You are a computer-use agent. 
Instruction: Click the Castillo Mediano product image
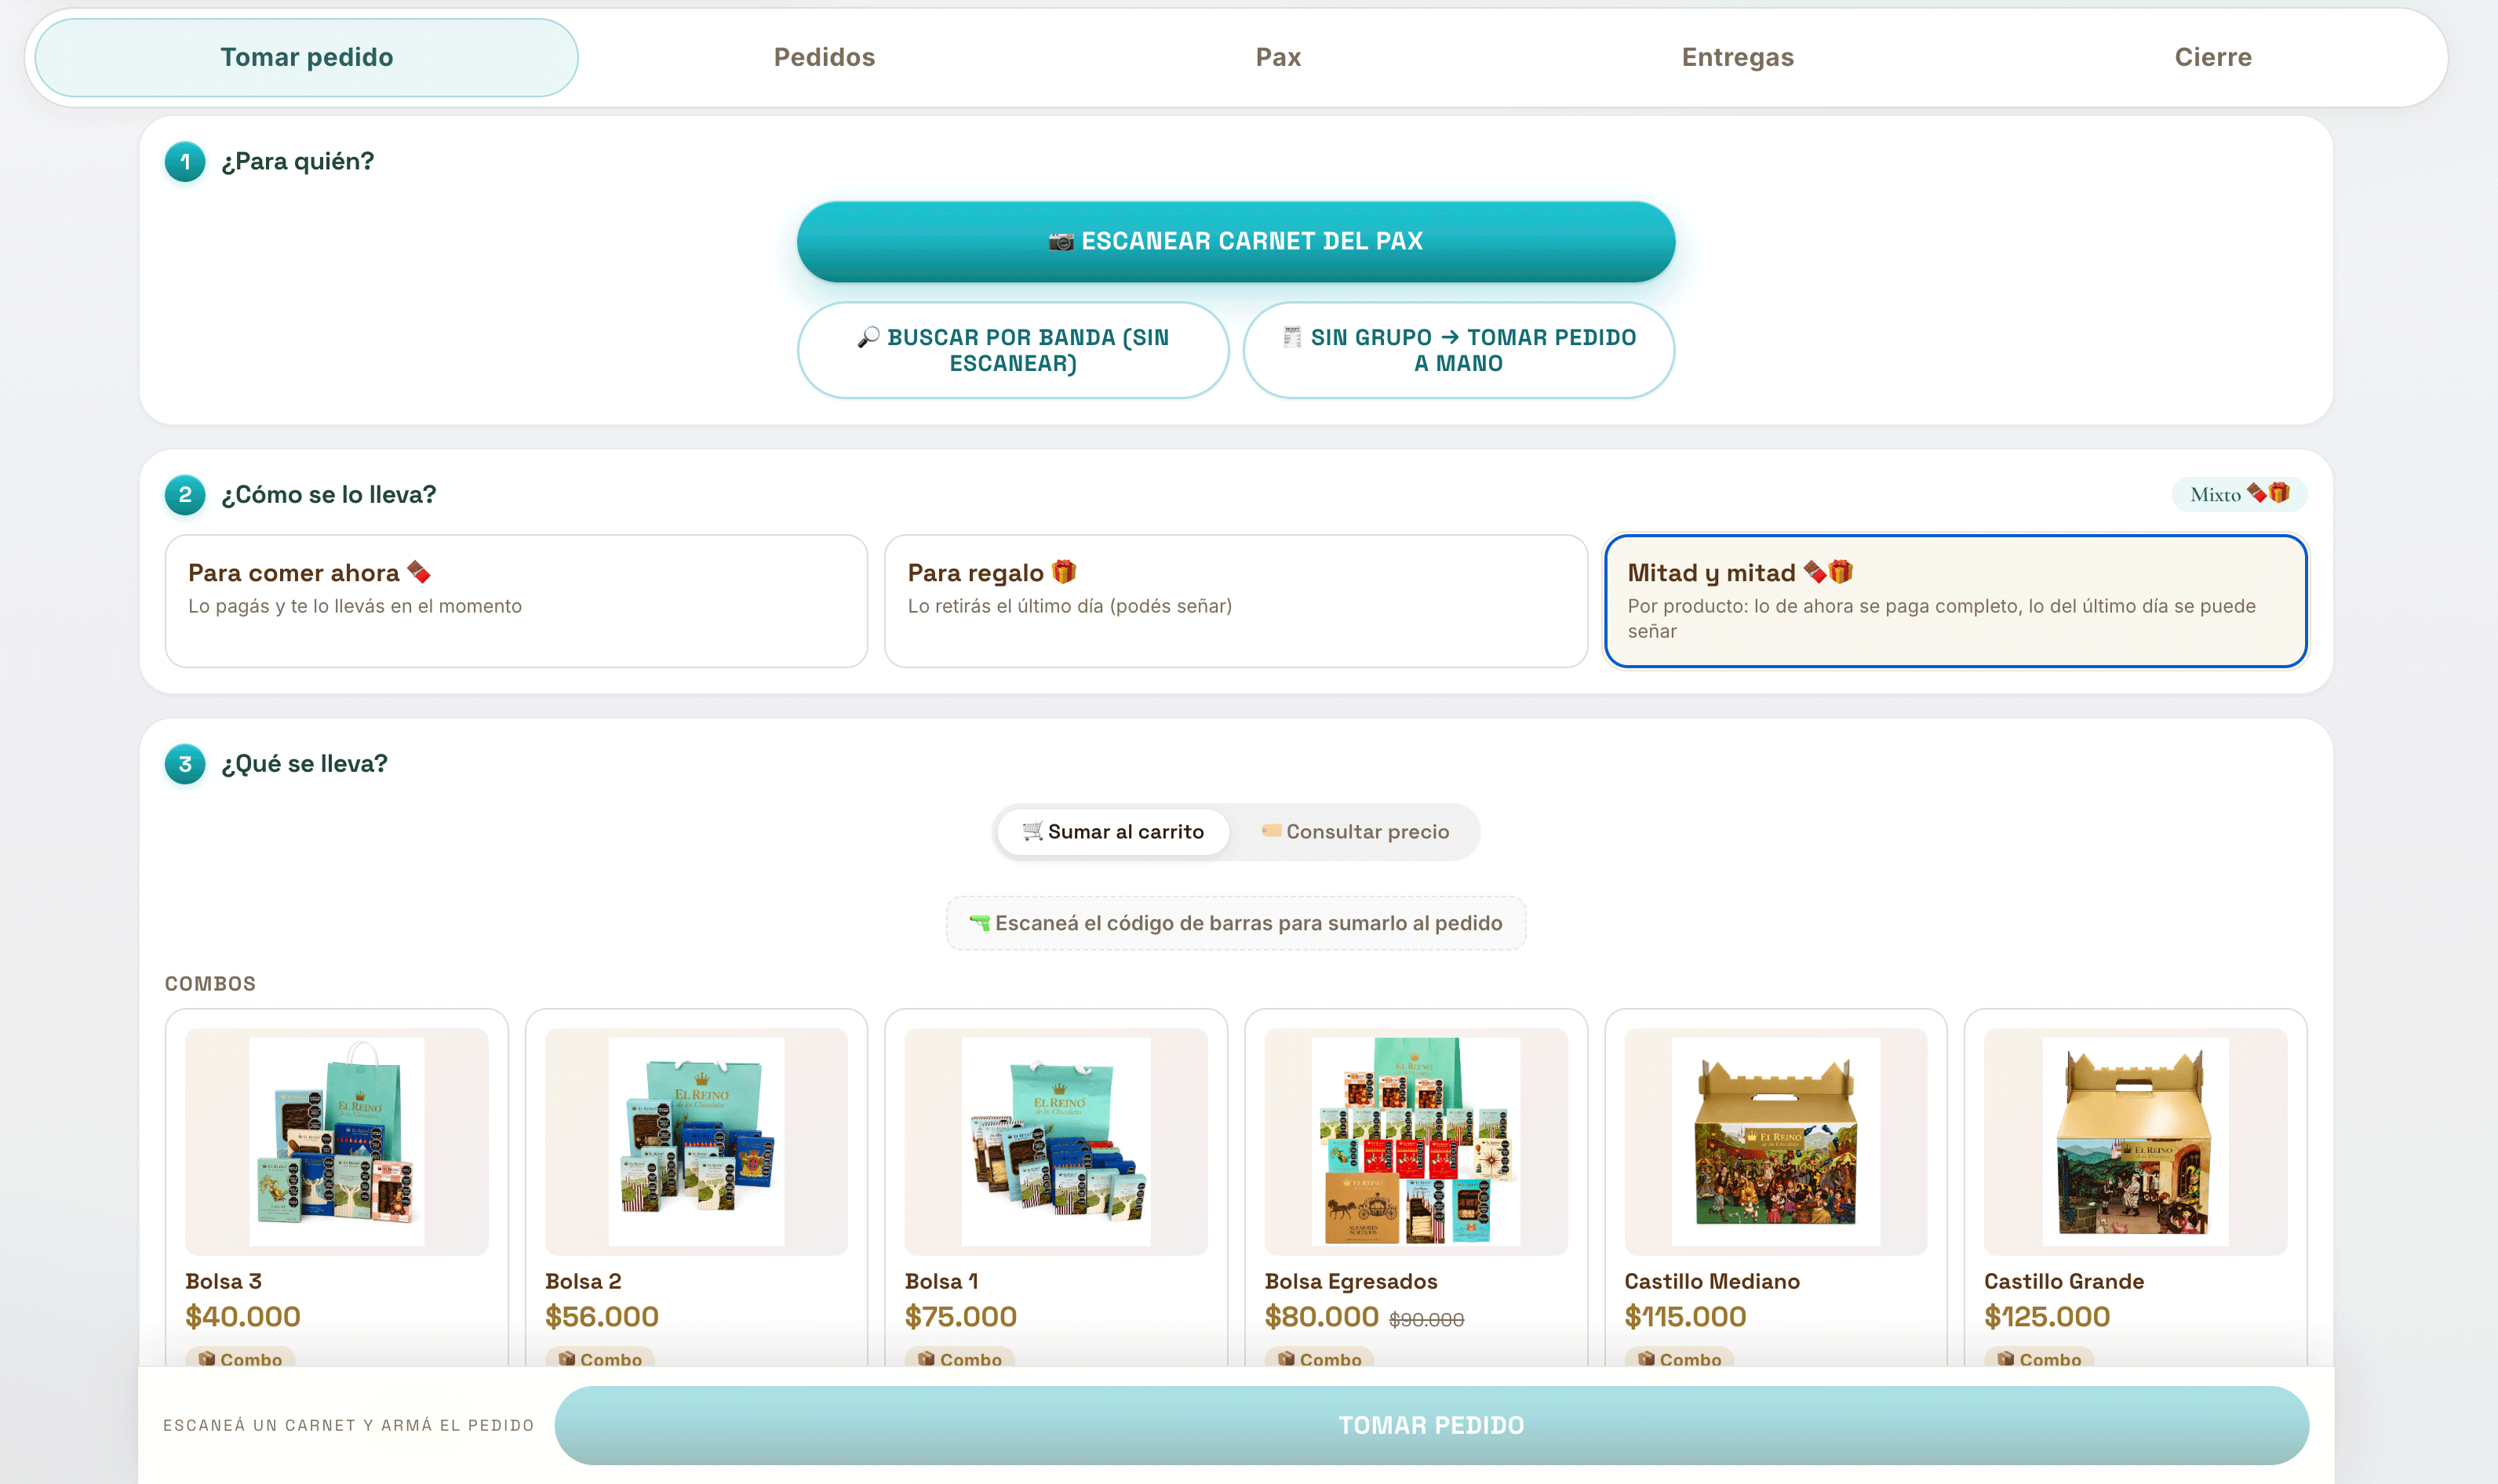pos(1775,1142)
